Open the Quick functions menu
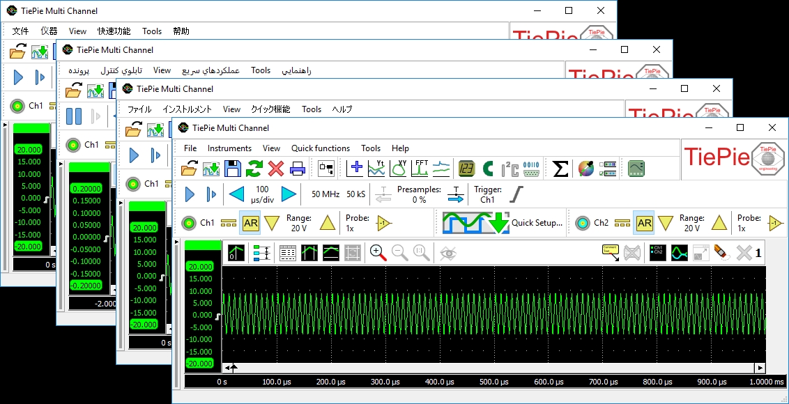 pos(320,148)
